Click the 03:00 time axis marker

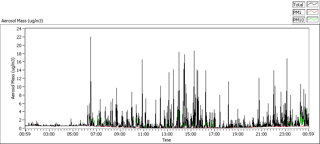click(49, 134)
